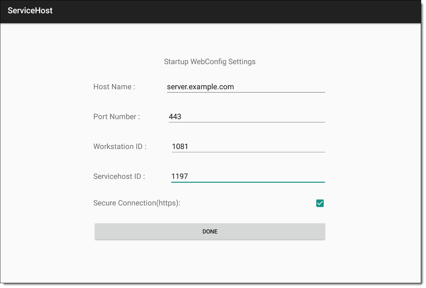Click the Servicehost ID label
The width and height of the screenshot is (426, 288).
click(x=119, y=177)
